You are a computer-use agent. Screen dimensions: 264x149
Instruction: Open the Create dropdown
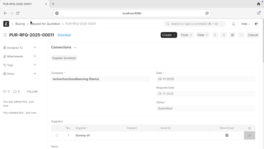point(169,35)
